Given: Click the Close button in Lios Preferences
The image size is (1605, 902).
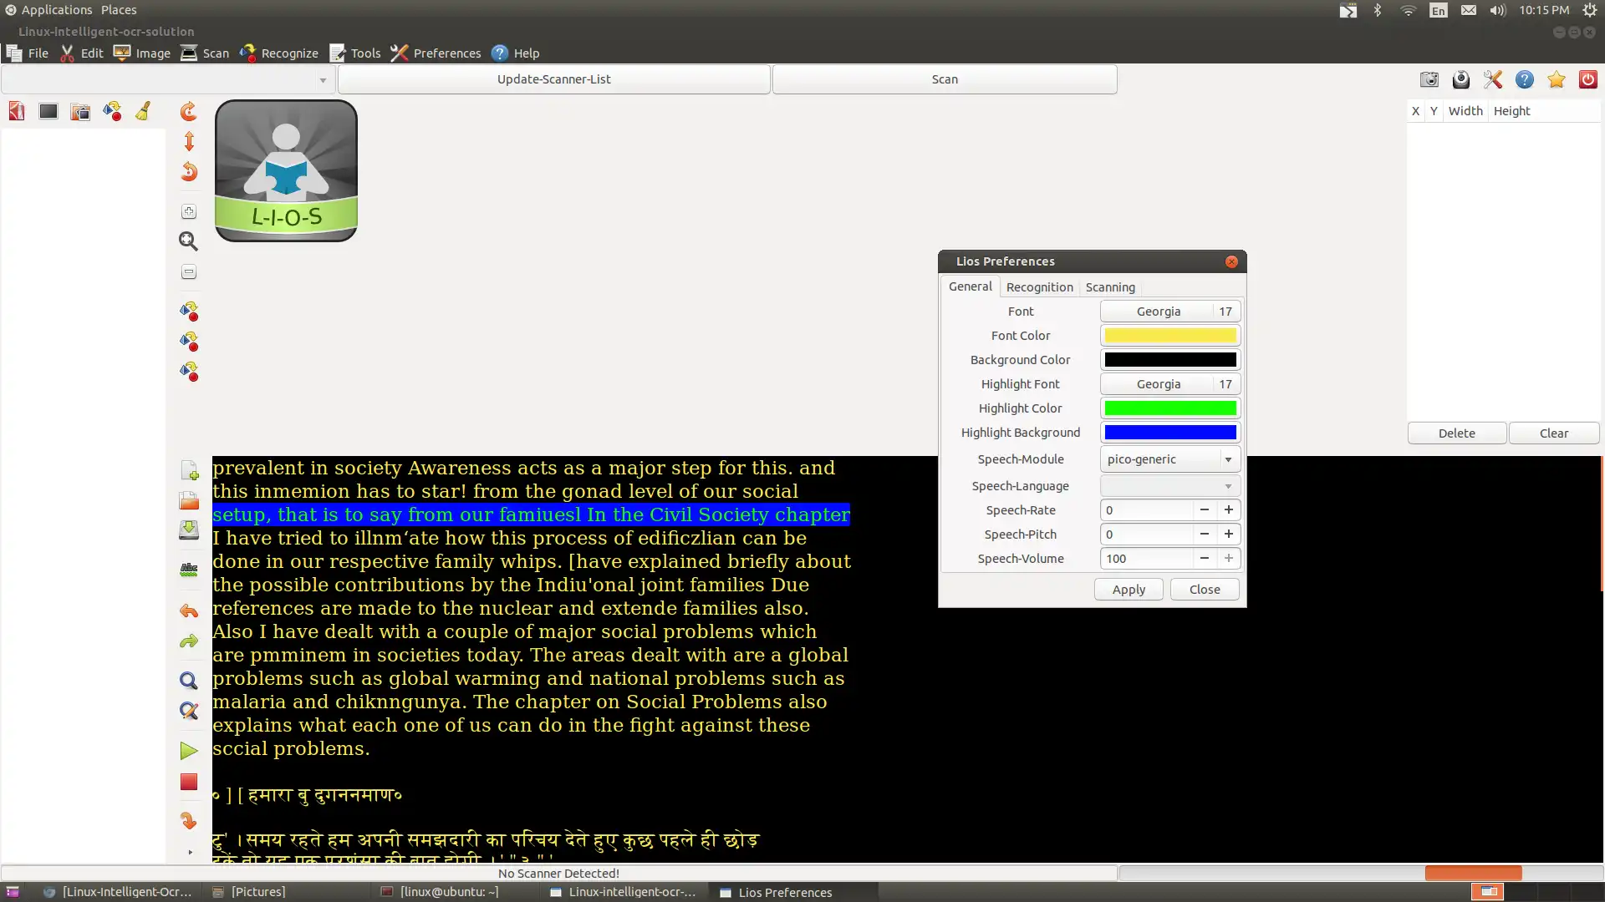Looking at the screenshot, I should (1205, 589).
